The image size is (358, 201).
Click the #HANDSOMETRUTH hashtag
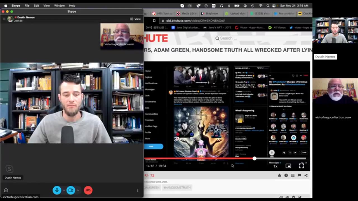(x=177, y=188)
